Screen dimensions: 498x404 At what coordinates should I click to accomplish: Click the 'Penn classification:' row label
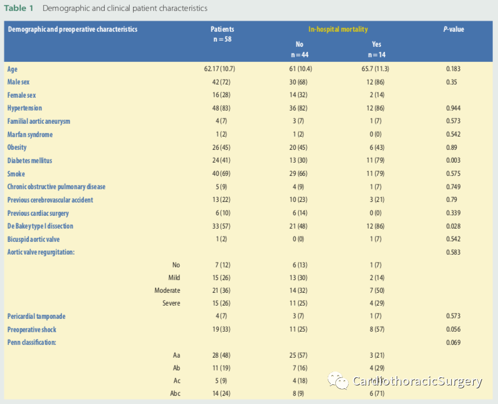(x=32, y=343)
